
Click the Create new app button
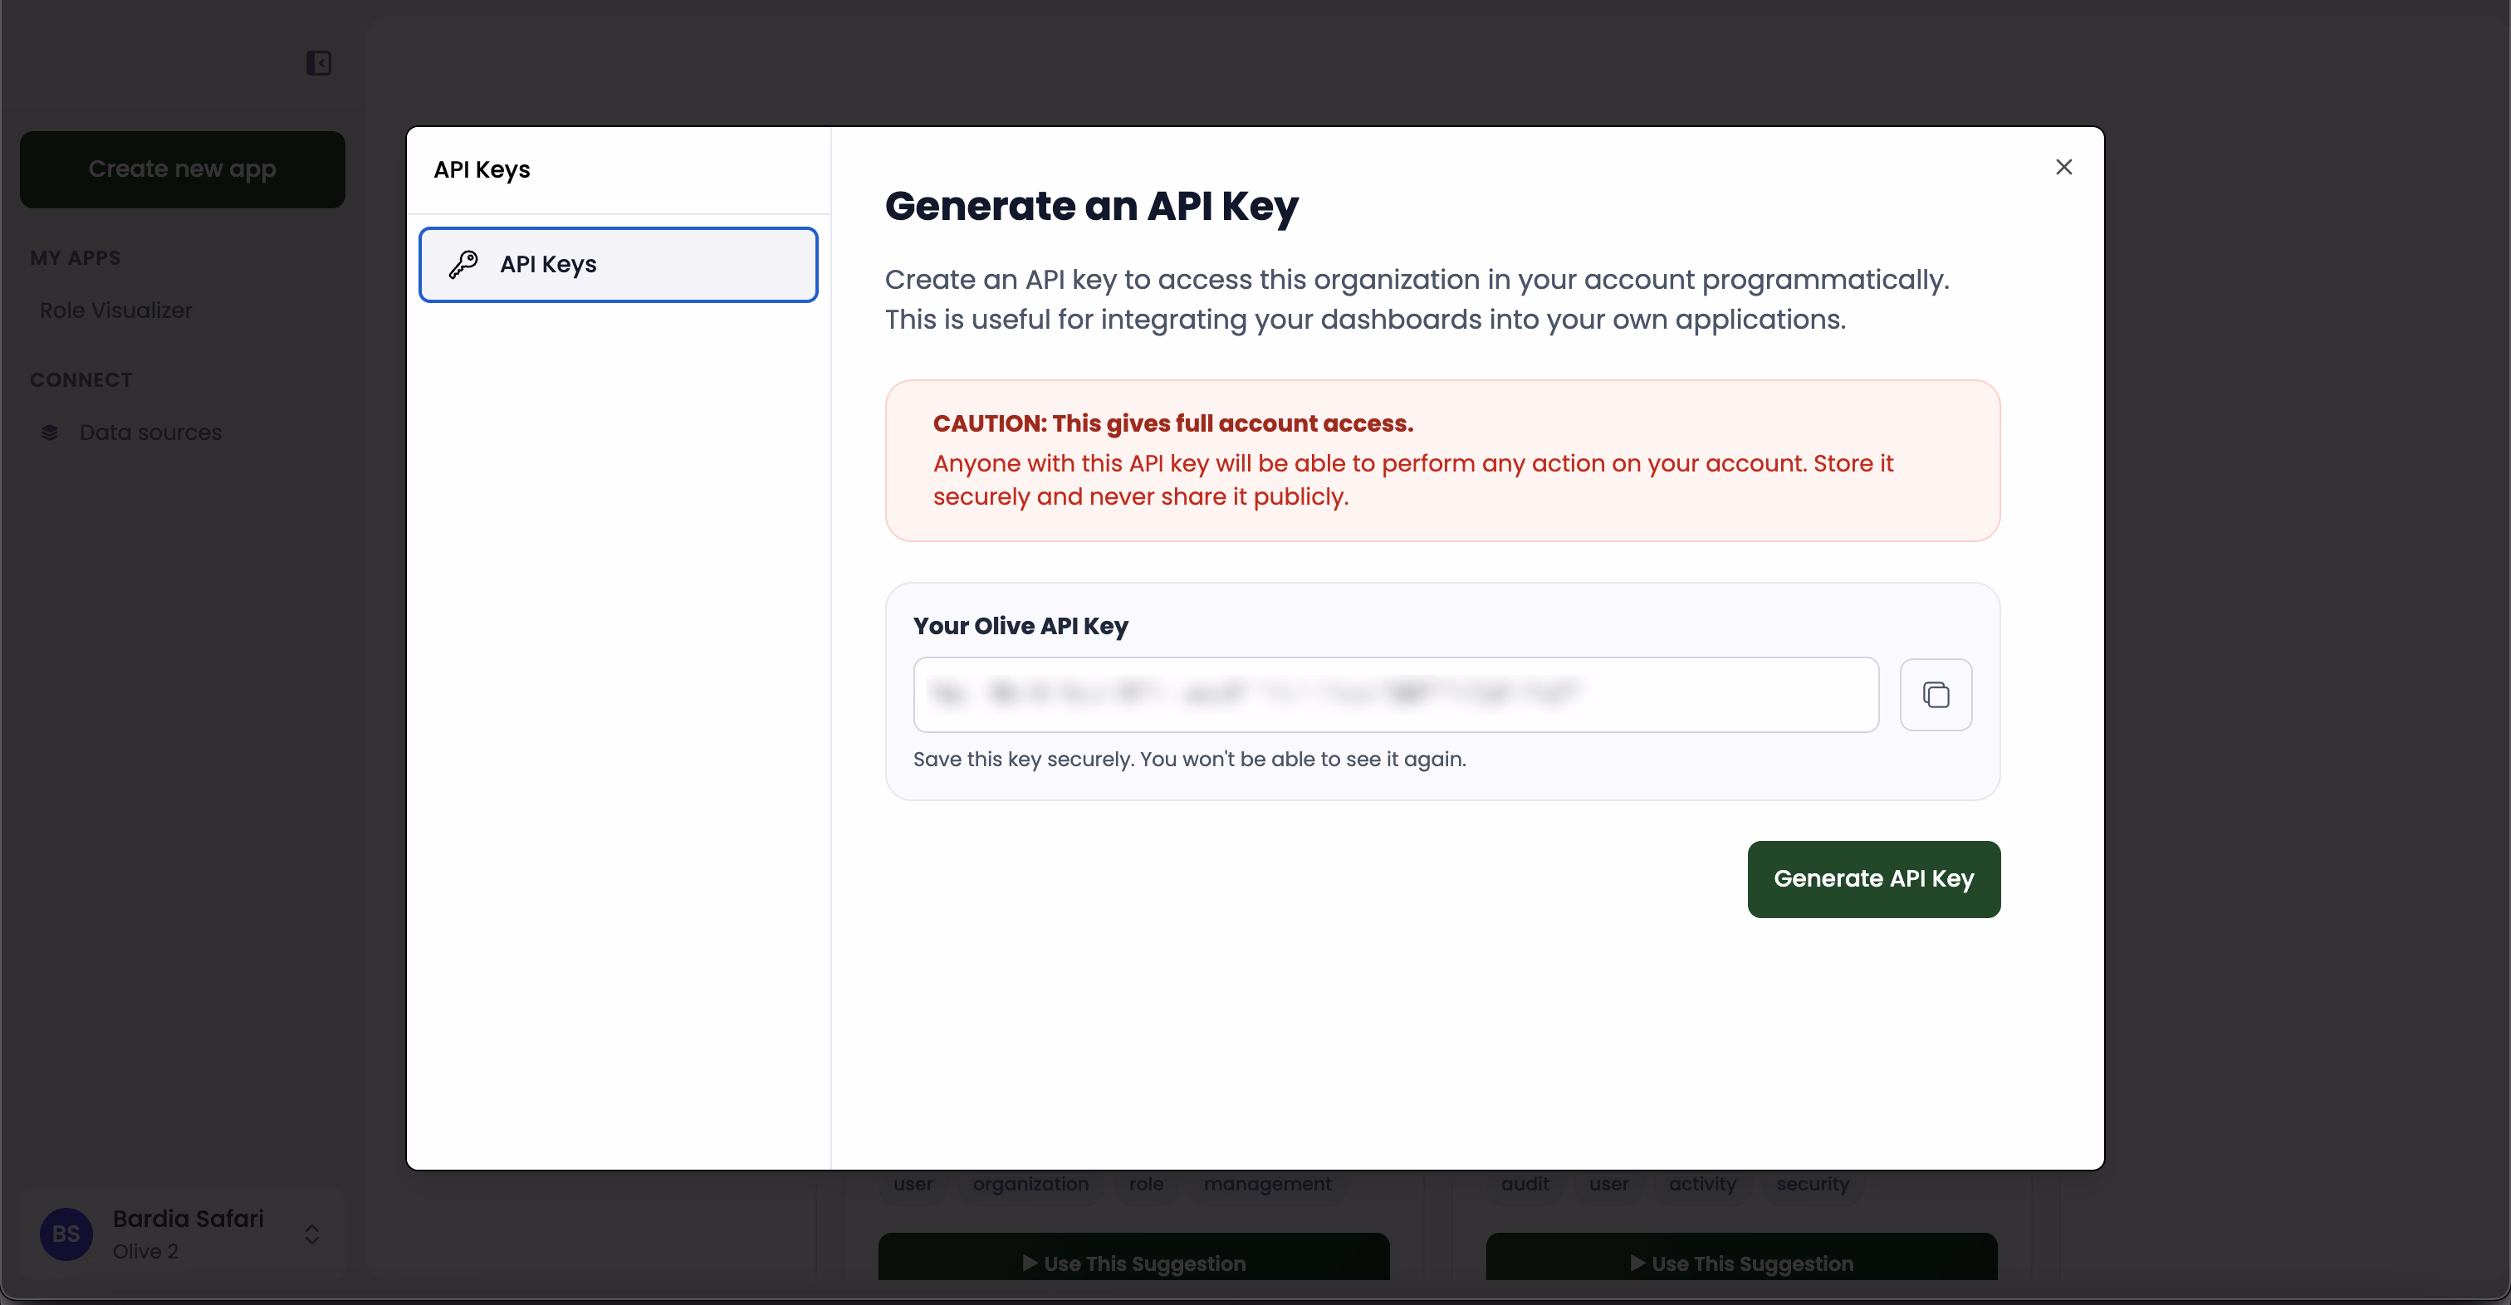coord(183,169)
